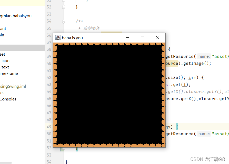Click the st.get(i) code on line 43
Viewport: 229px width, 164px height.
point(178,85)
